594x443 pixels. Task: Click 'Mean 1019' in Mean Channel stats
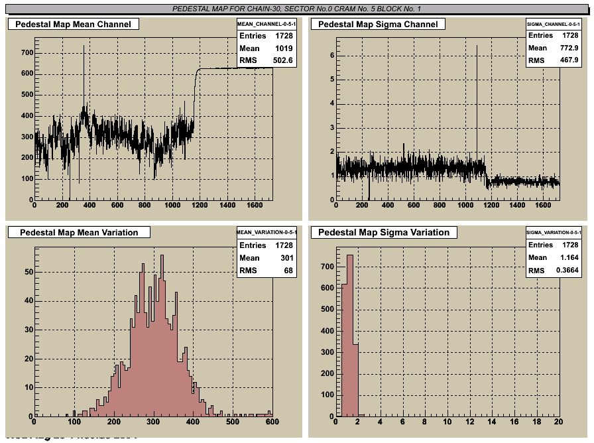266,48
